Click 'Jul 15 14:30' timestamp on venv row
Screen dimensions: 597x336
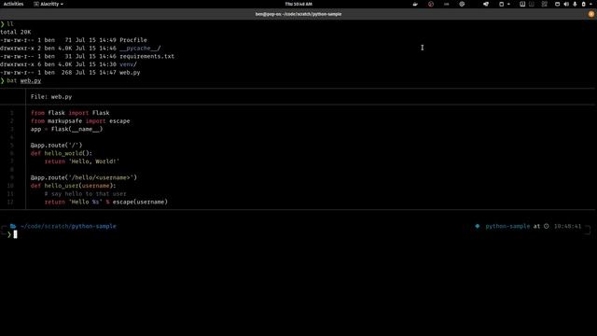click(x=95, y=64)
